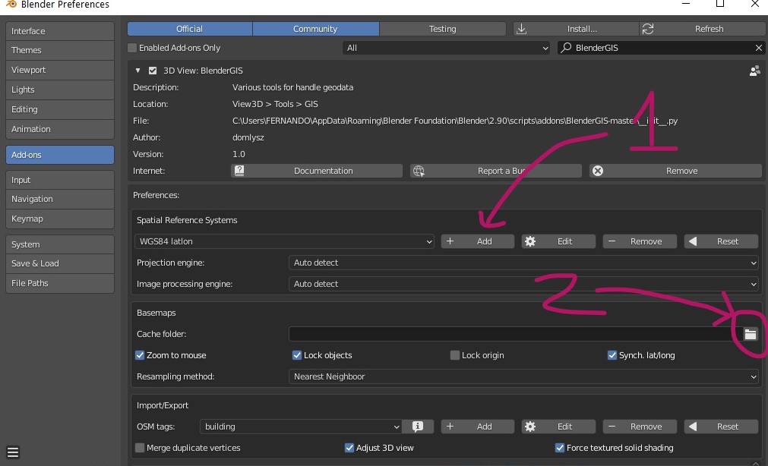Click the community user icon for BlenderGIS
The height and width of the screenshot is (466, 768).
pos(754,71)
